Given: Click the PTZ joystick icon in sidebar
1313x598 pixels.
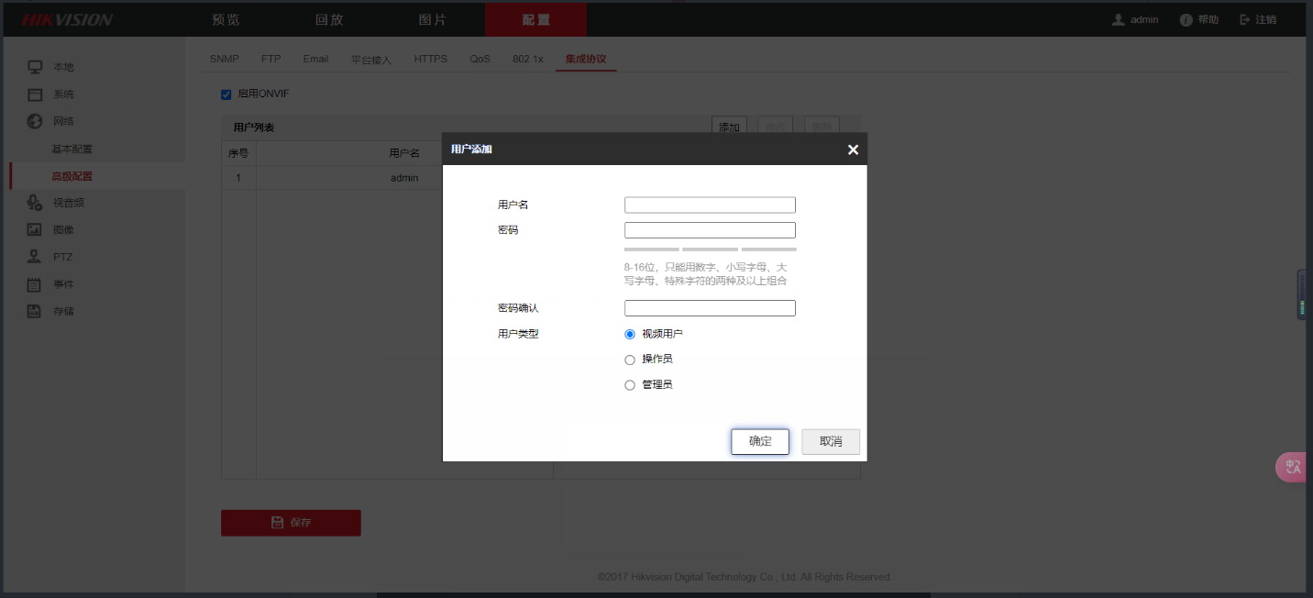Looking at the screenshot, I should click(35, 257).
